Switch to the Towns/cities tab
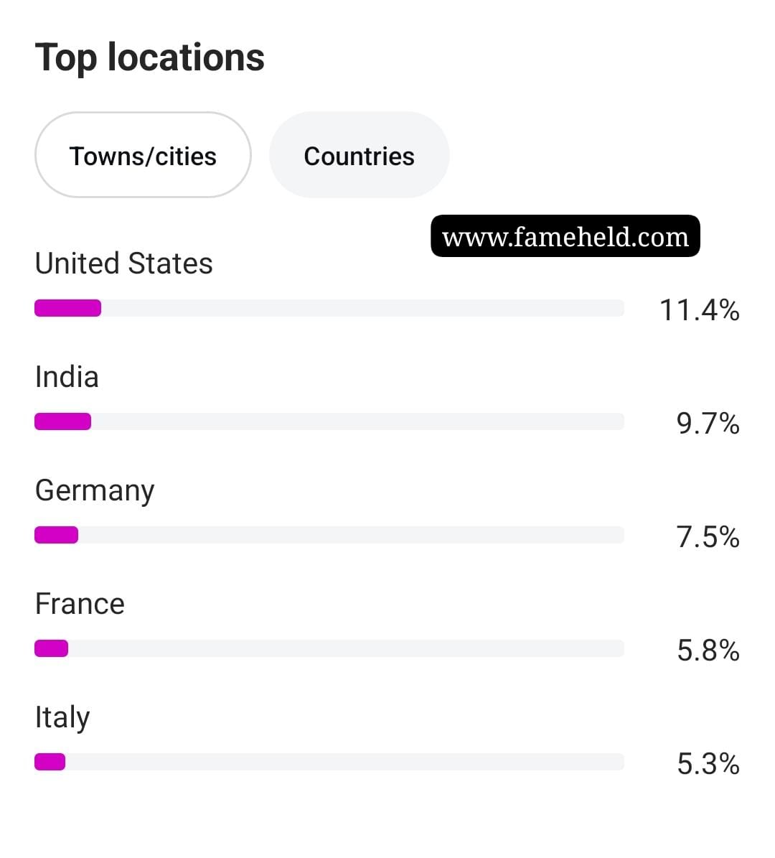775x858 pixels. 143,155
